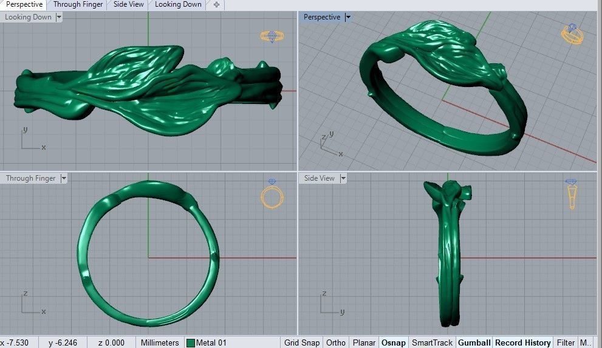Add a new viewport tab with plus
The width and height of the screenshot is (602, 348).
click(216, 5)
